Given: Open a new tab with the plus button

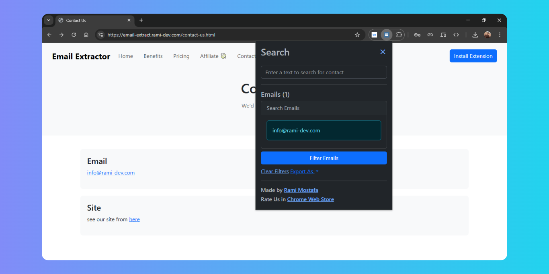Looking at the screenshot, I should (x=141, y=20).
